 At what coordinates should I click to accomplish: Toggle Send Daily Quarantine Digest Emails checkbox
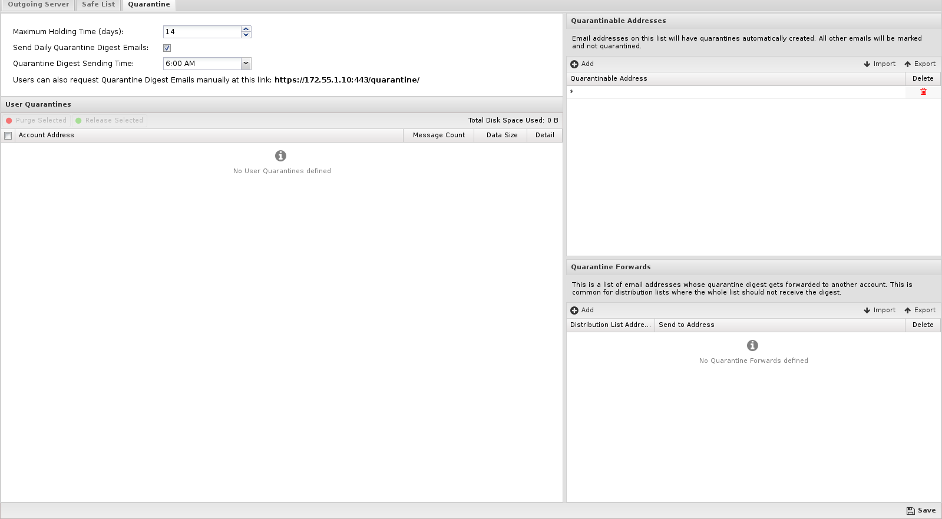click(167, 48)
